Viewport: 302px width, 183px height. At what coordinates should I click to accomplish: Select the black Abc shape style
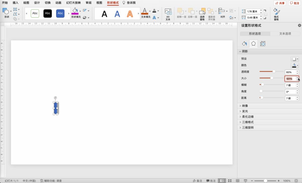pos(48,13)
